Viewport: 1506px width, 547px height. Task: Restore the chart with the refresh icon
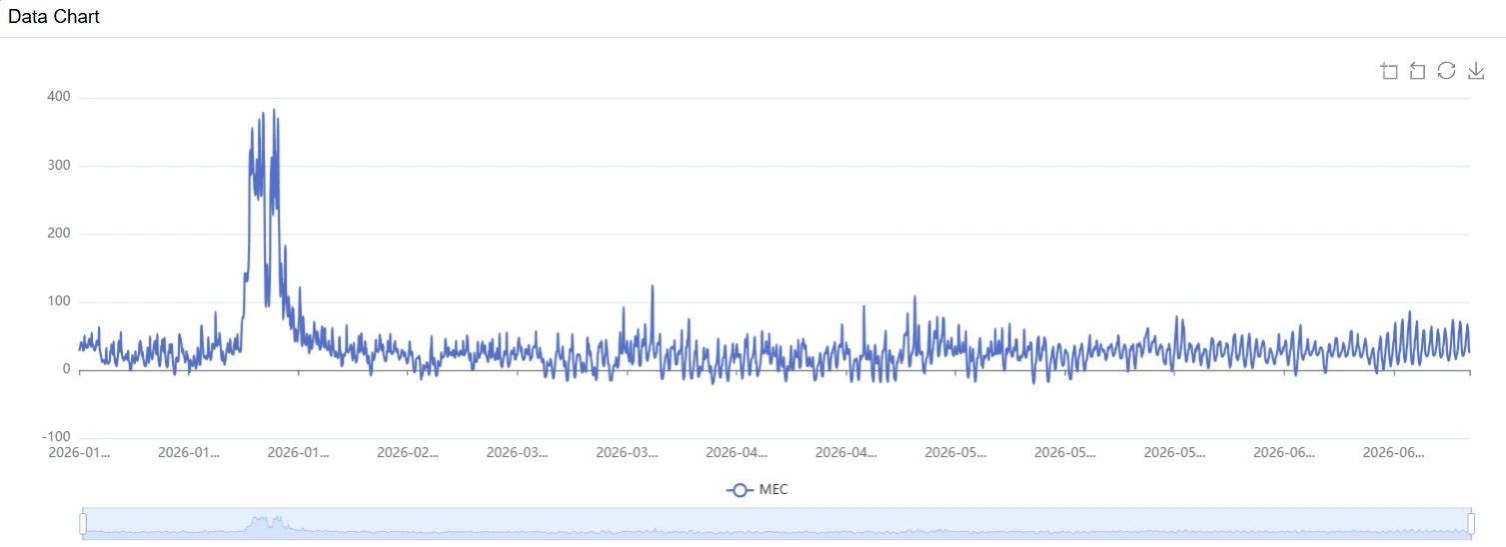coord(1446,71)
